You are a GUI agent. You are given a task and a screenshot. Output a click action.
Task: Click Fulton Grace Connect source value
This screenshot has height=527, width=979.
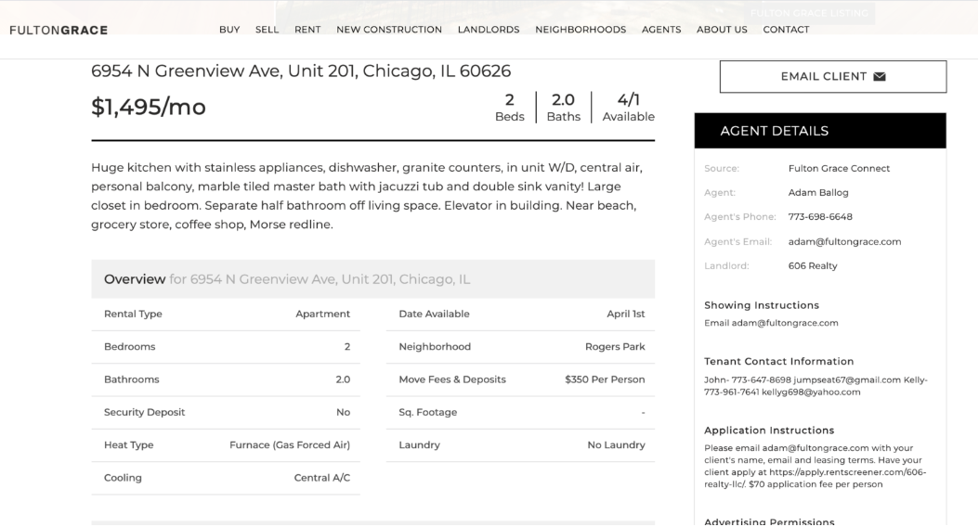[x=839, y=168]
